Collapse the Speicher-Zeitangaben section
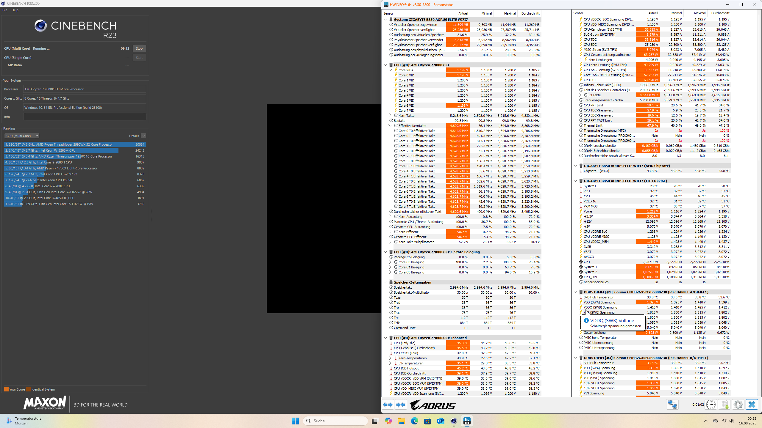762x428 pixels. point(385,282)
